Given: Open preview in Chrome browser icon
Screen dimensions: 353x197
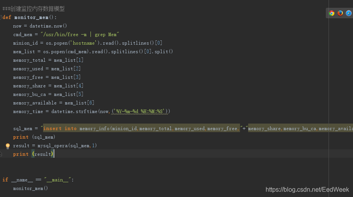Looking at the screenshot, I should 332,13.
